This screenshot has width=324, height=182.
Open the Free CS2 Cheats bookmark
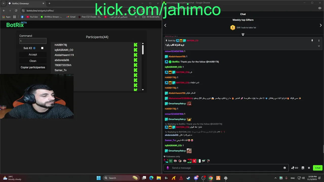(x=90, y=17)
